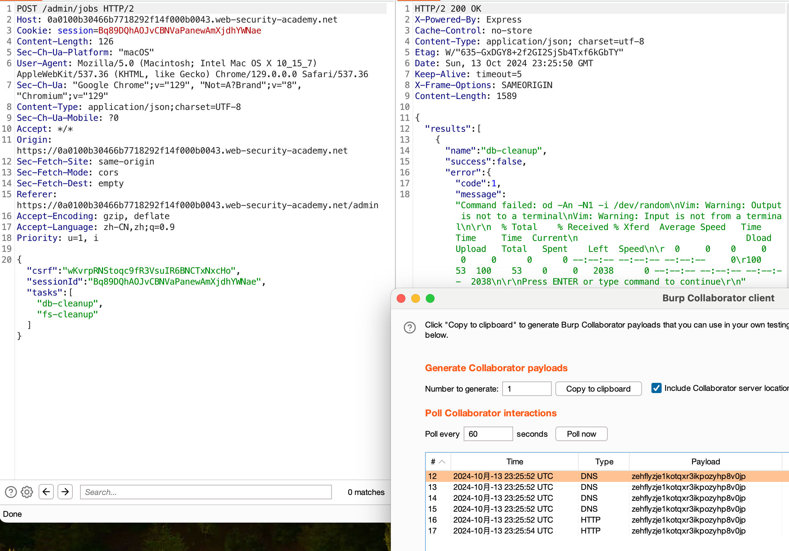This screenshot has width=789, height=551.
Task: Sort interactions by the Type column
Action: 603,461
